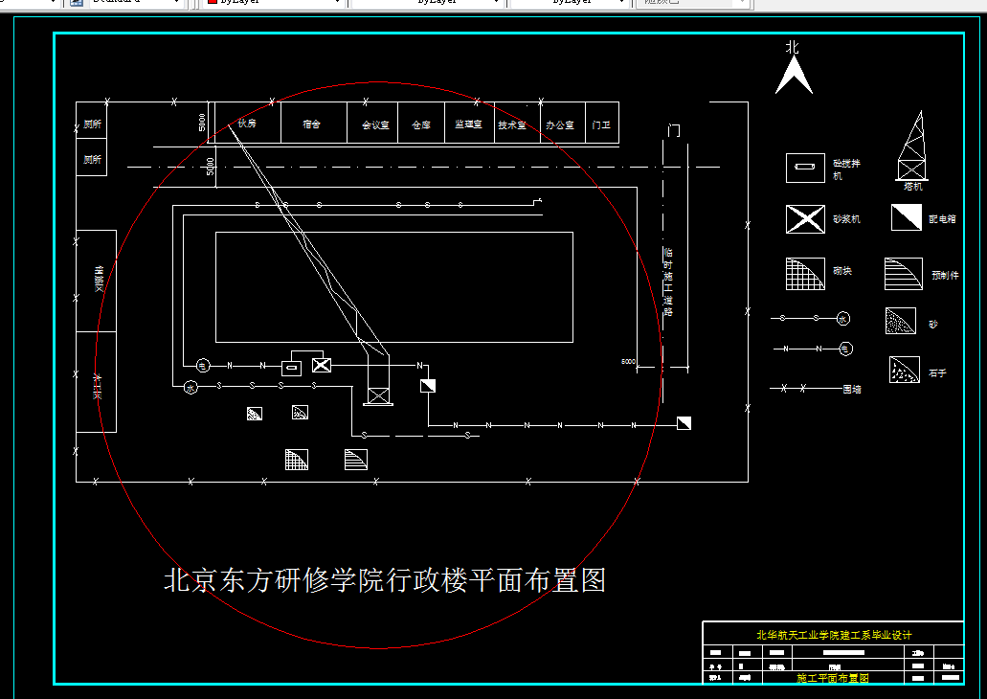Select the block stack on site plan

297,460
